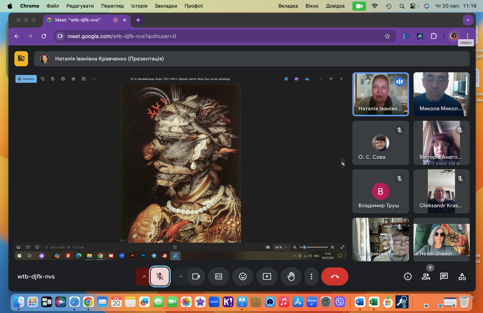The height and width of the screenshot is (313, 483).
Task: Reload the Meet page
Action: 44,36
